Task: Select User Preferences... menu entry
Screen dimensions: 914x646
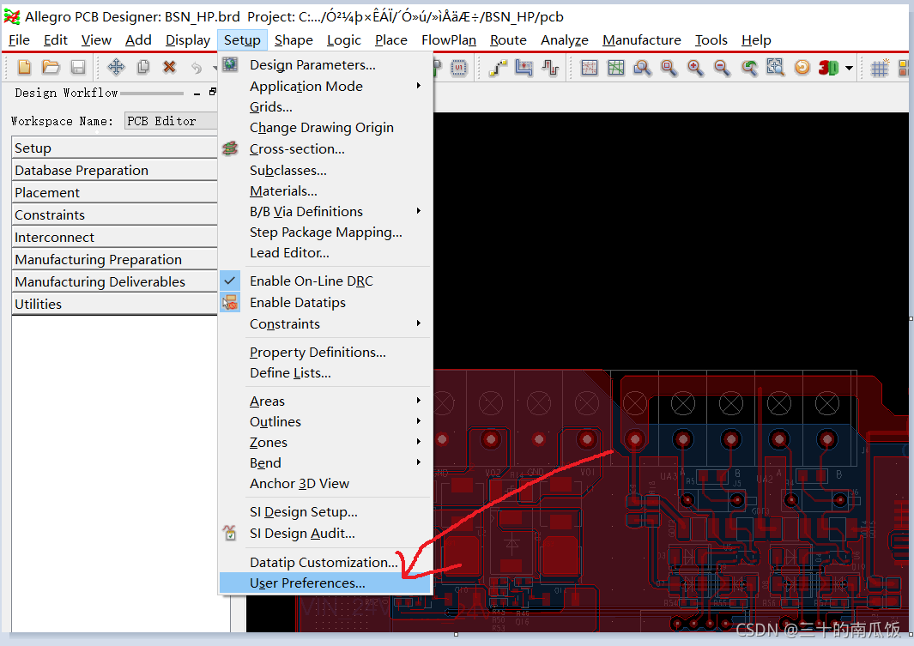Action: tap(325, 583)
